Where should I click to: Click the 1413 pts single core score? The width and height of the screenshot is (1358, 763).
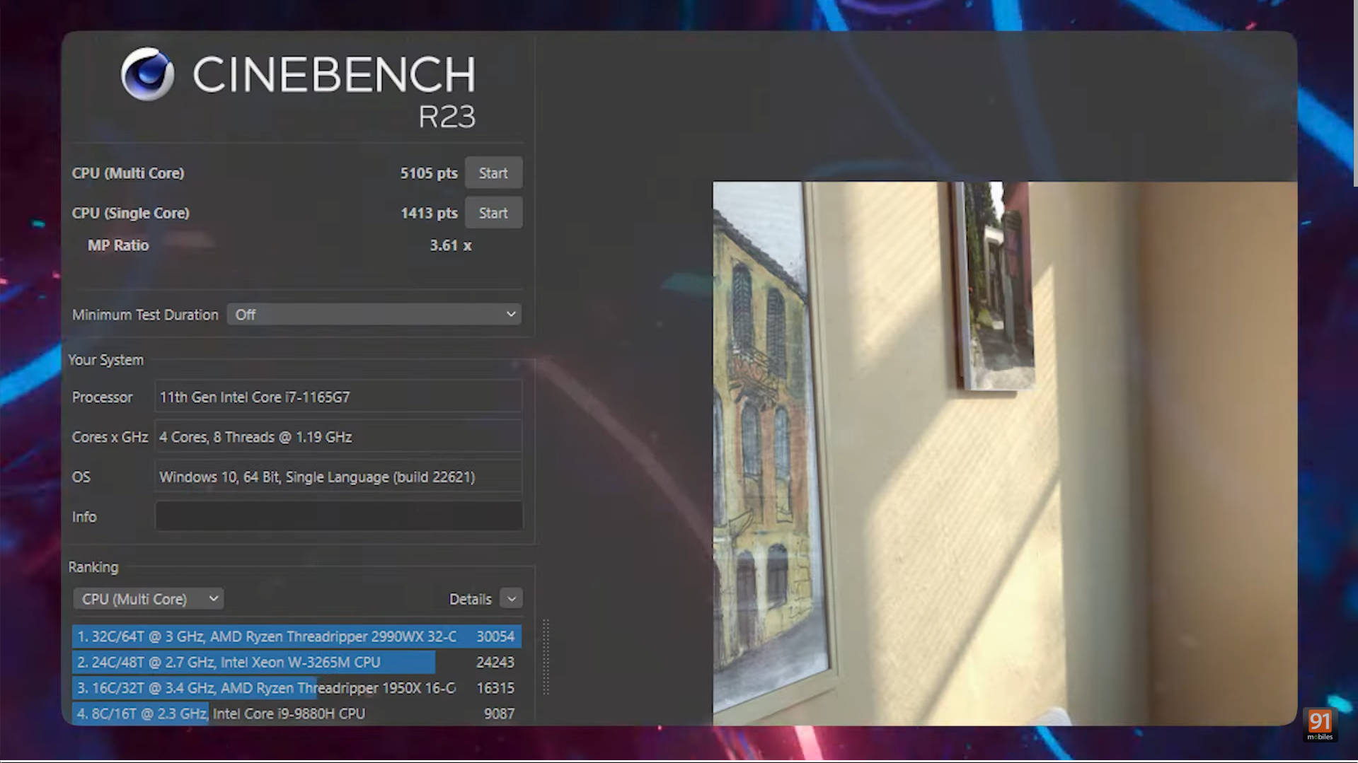click(429, 213)
